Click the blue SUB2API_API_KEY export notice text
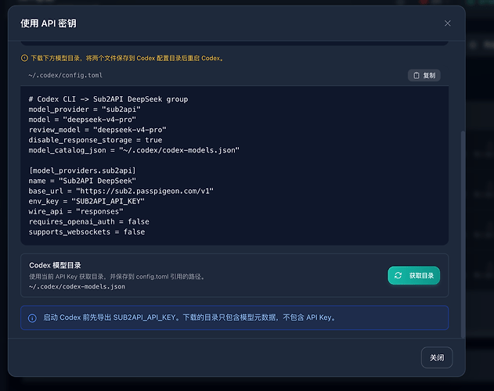 click(189, 317)
